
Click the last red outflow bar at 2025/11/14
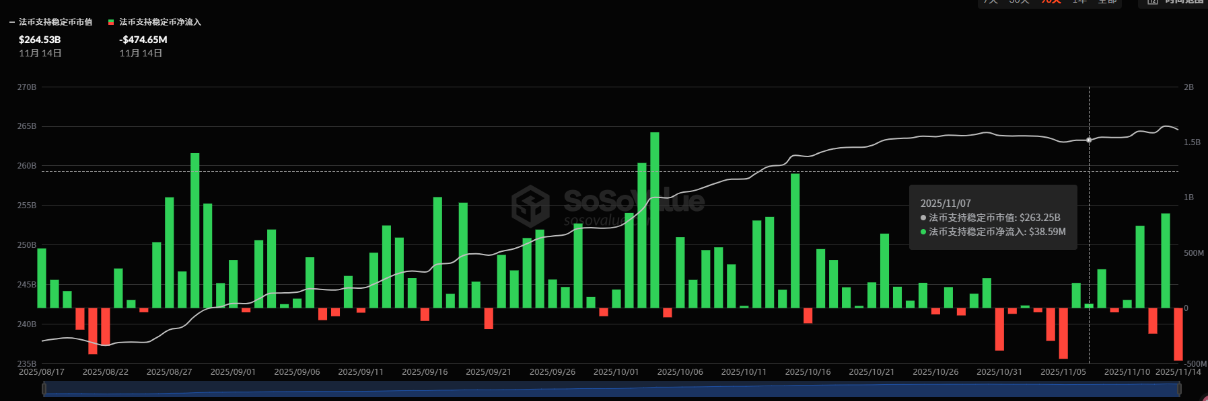click(x=1178, y=334)
